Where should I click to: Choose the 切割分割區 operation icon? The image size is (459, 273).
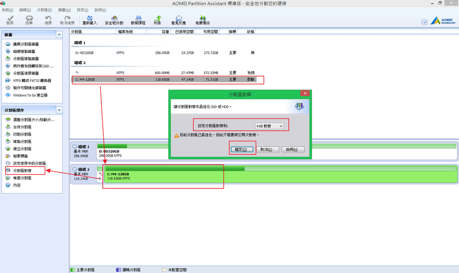pyautogui.click(x=8, y=134)
